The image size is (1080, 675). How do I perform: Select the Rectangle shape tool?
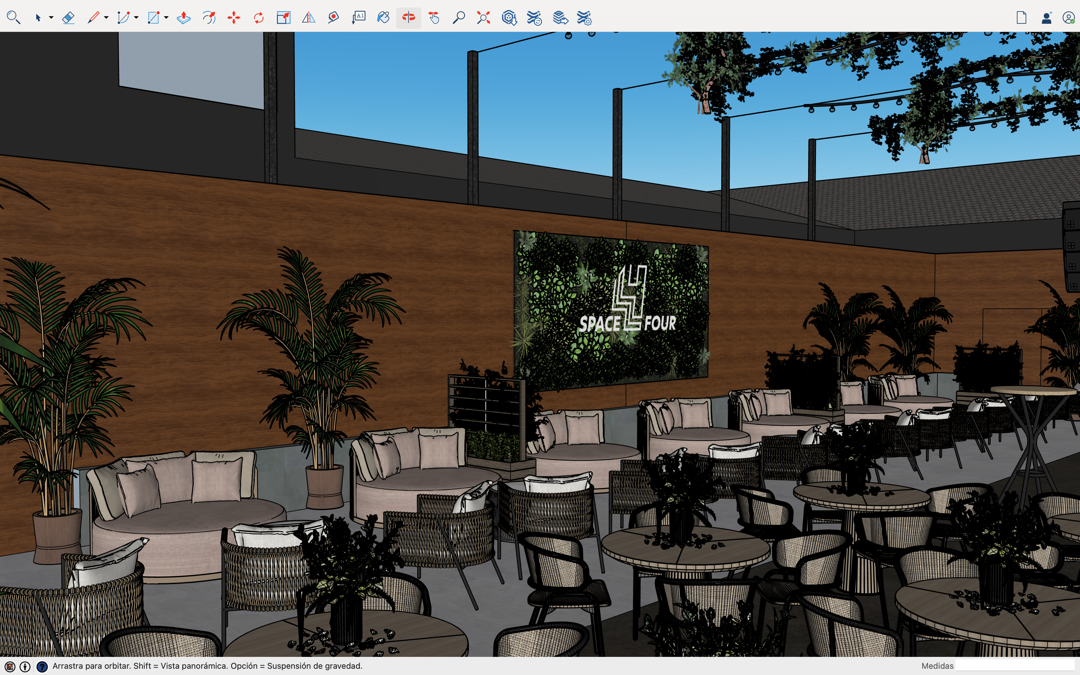tap(153, 18)
